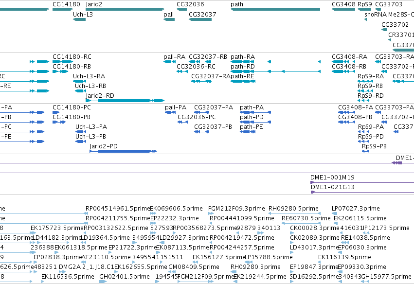Click transcript CG32036-RC
This screenshot has width=414, height=284.
[182, 71]
